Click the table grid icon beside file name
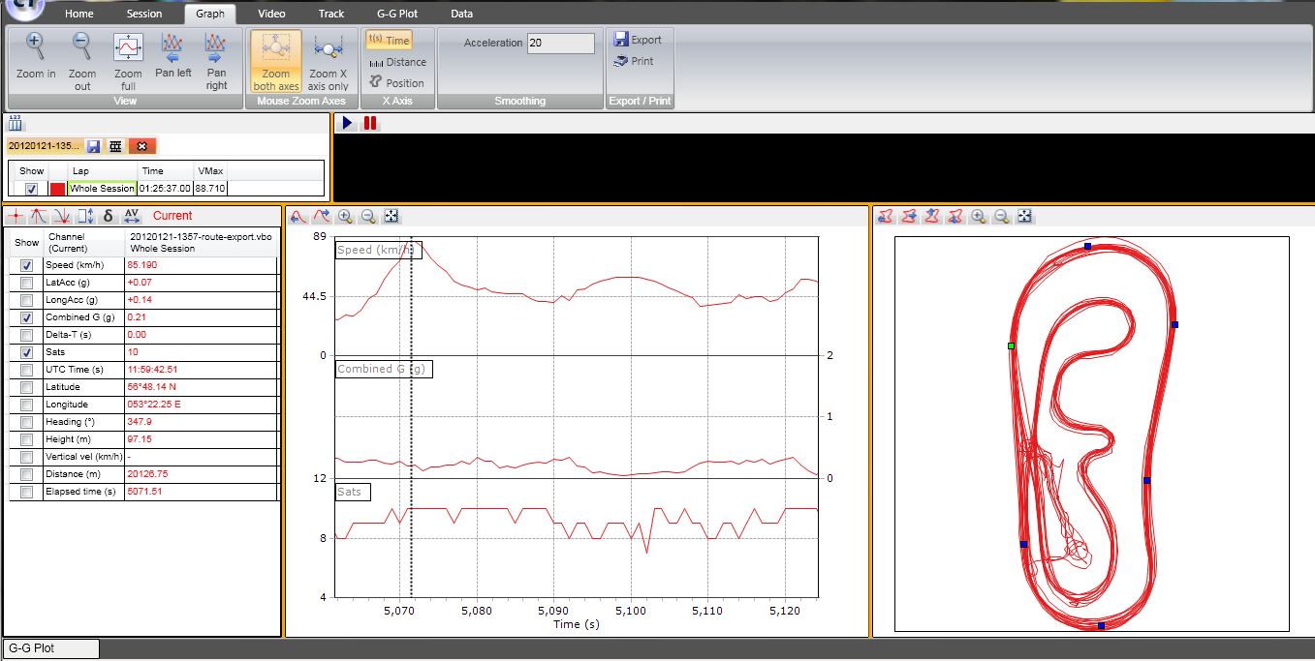The image size is (1315, 661). point(115,146)
